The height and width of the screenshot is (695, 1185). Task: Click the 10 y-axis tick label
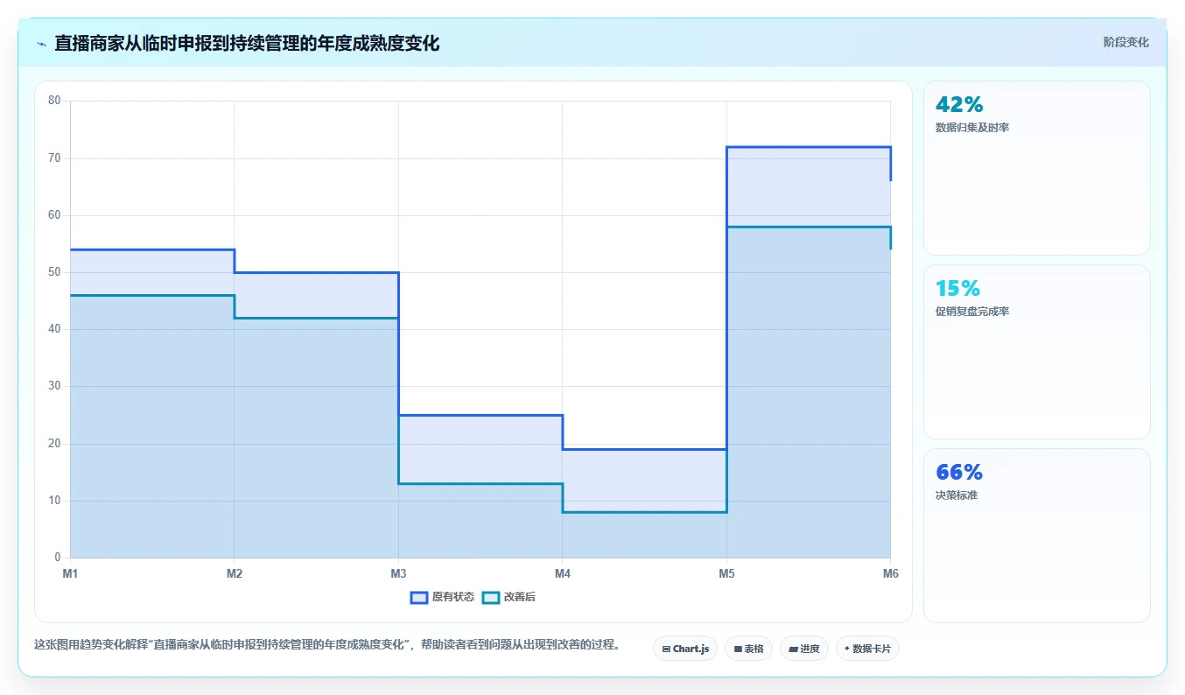click(x=54, y=501)
